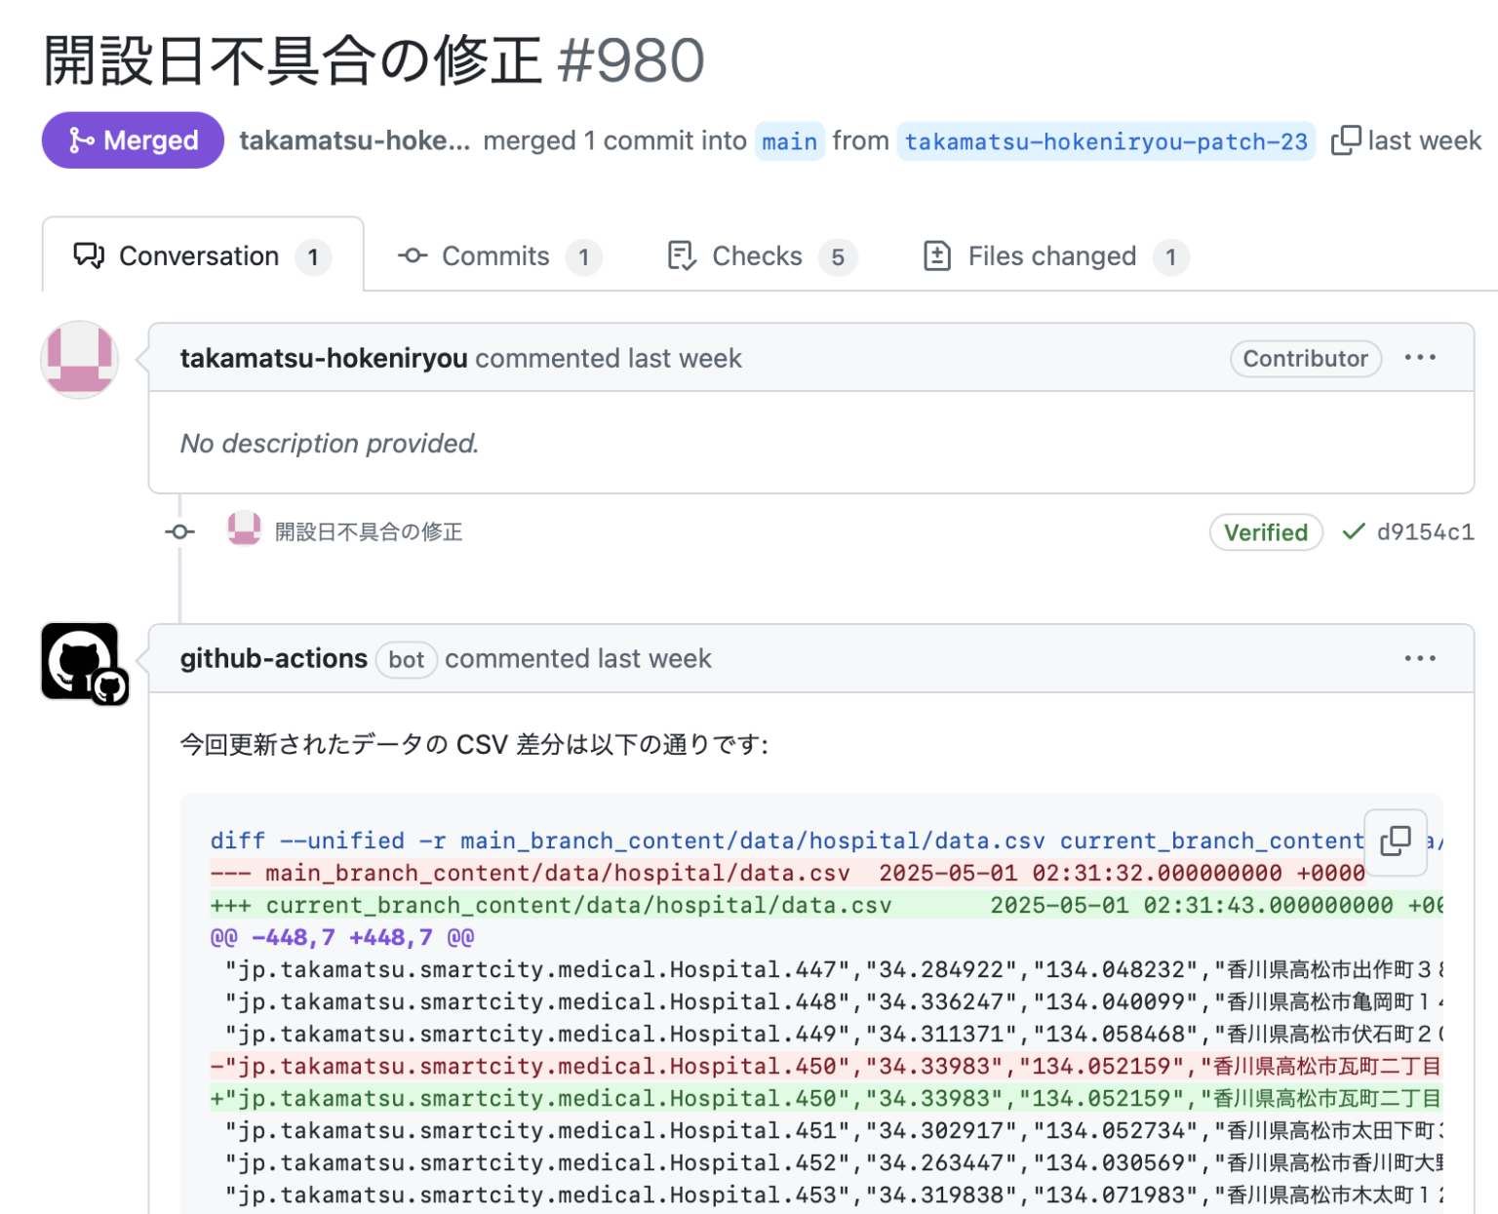Image resolution: width=1498 pixels, height=1214 pixels.
Task: Click the diff file icon beside Files changed
Action: pos(937,255)
